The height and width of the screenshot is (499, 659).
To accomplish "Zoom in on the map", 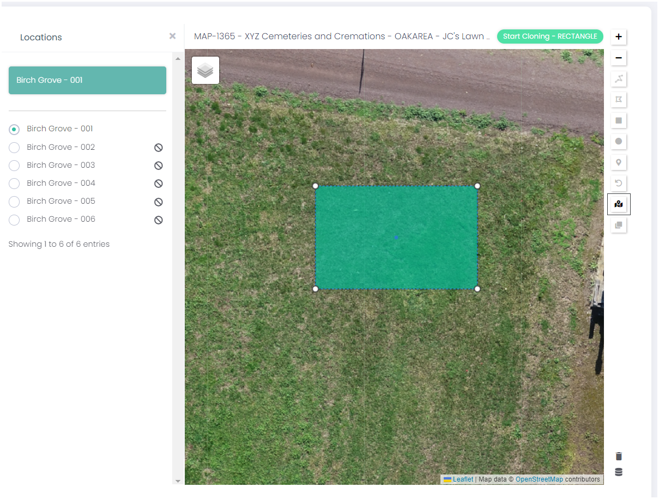I will (x=619, y=37).
